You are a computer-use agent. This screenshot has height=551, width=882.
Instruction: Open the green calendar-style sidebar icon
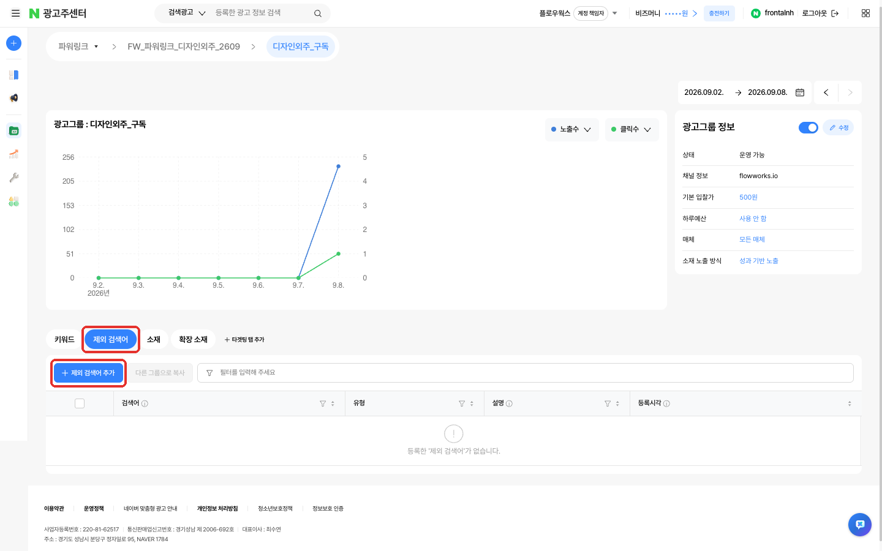click(13, 130)
